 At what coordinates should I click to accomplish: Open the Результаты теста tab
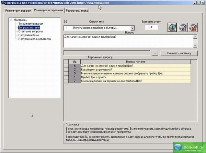pyautogui.click(x=77, y=11)
